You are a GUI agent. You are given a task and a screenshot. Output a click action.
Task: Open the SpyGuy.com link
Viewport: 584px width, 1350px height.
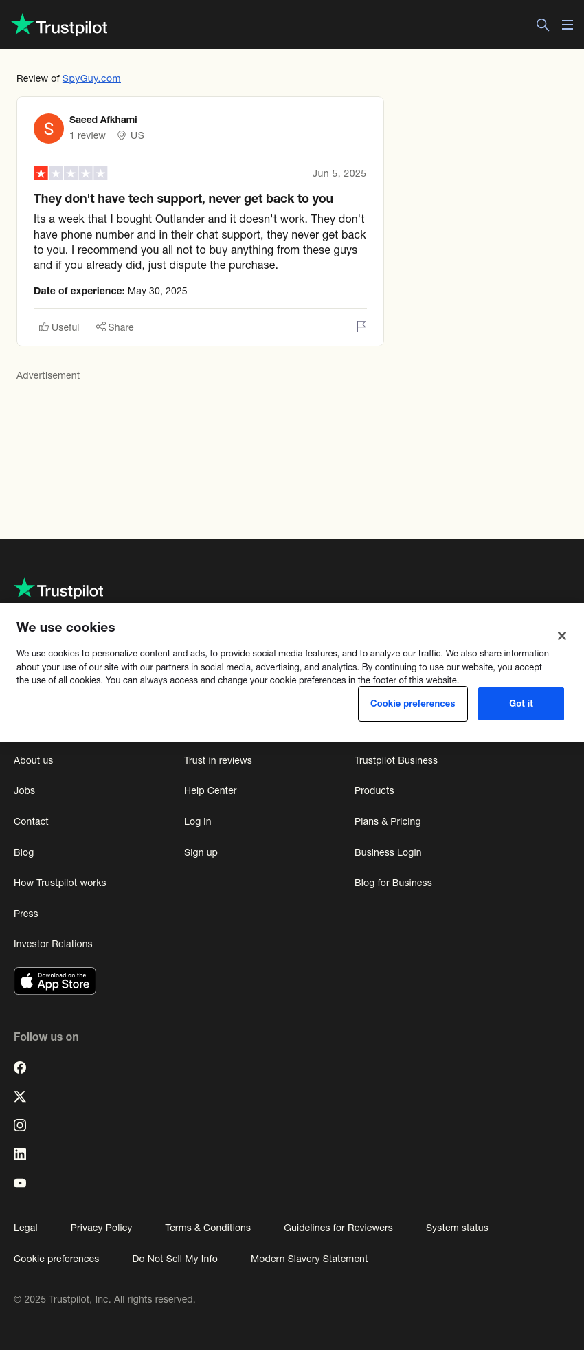click(x=91, y=78)
